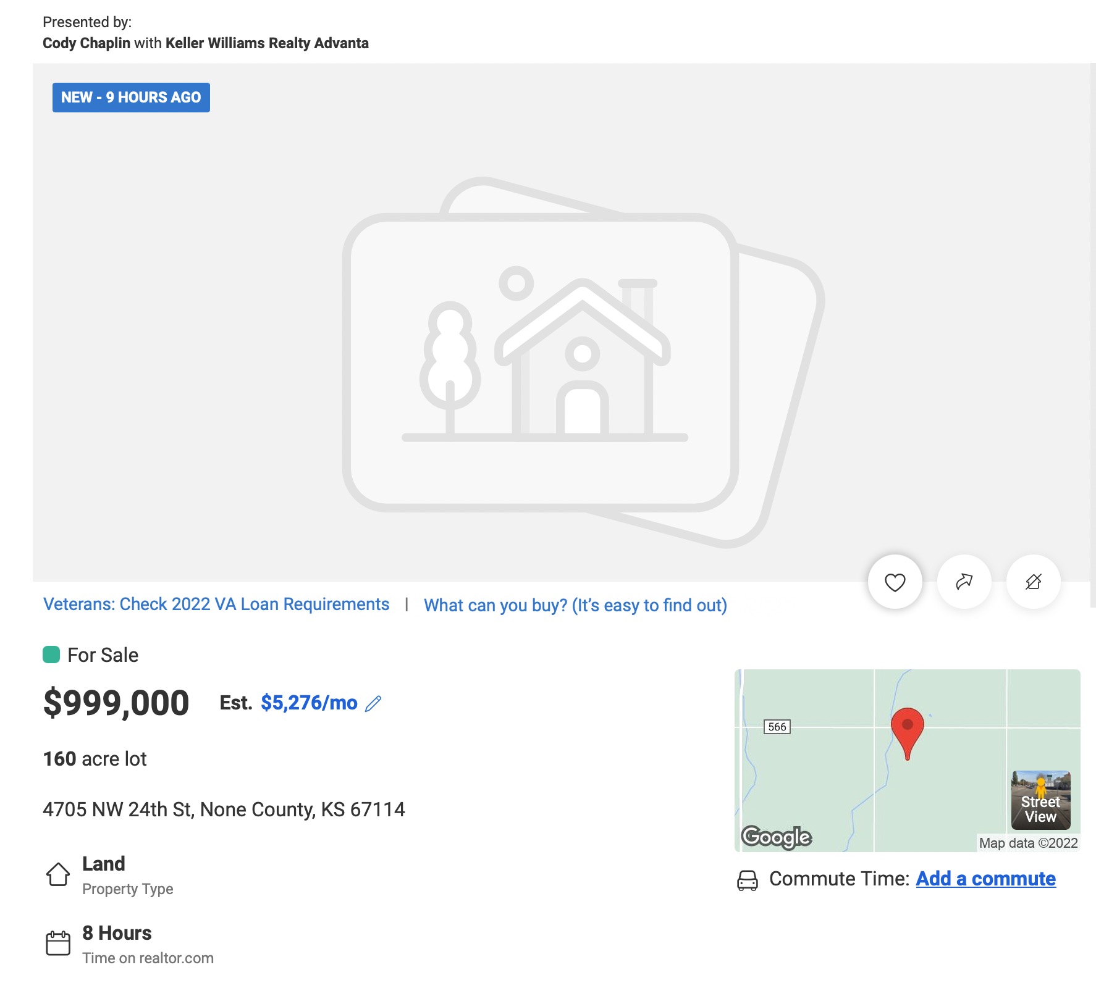Click the Google logo on the map

[x=776, y=837]
